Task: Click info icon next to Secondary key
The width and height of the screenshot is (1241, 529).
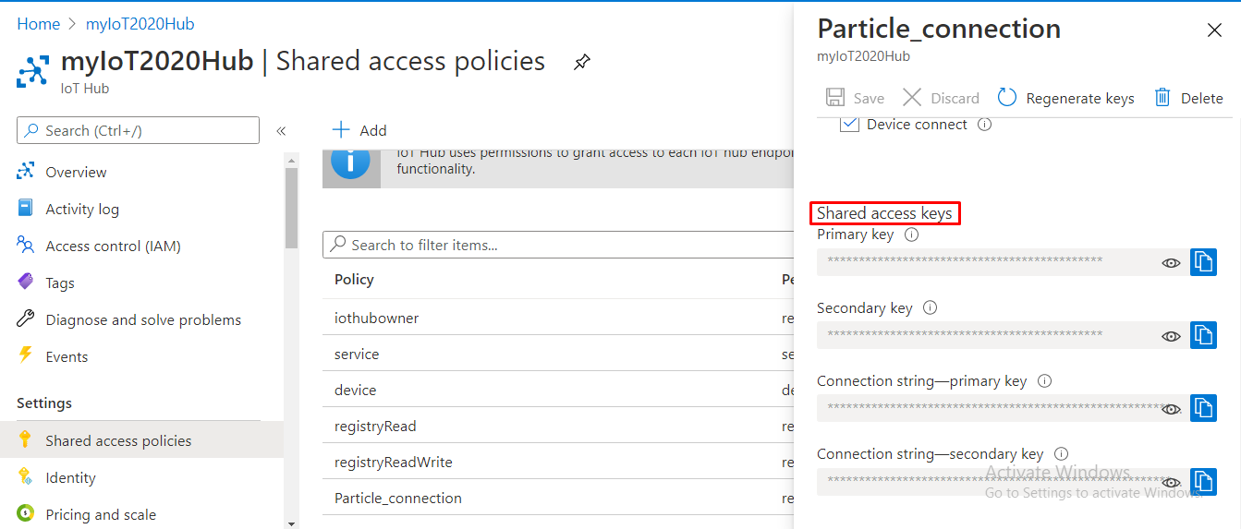Action: [x=931, y=308]
